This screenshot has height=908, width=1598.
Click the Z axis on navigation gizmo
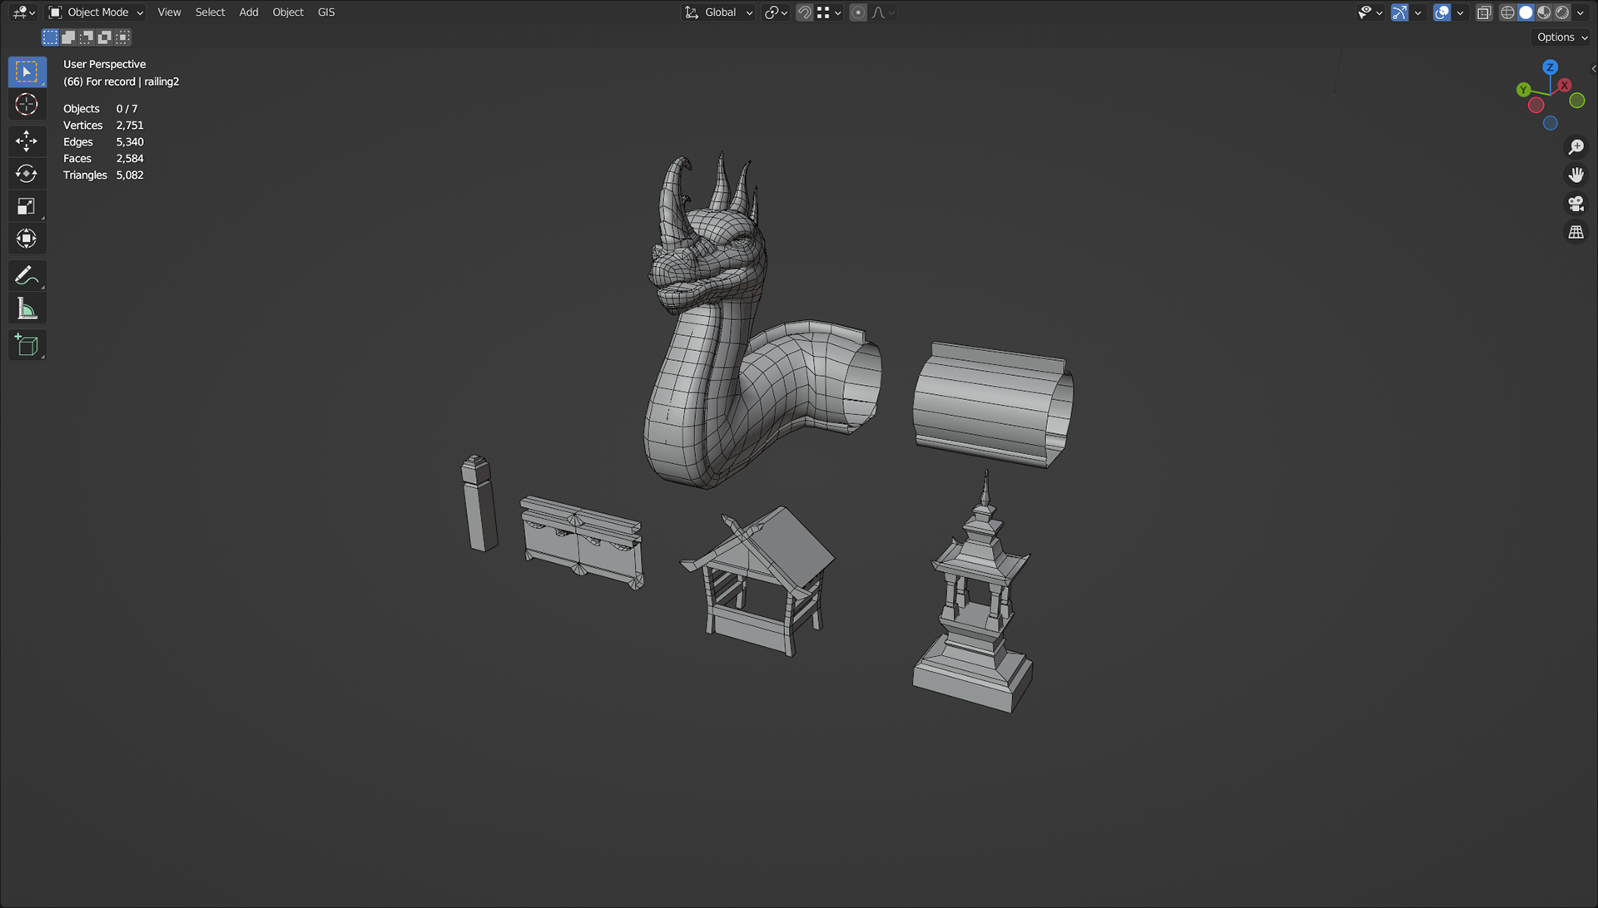pos(1550,67)
